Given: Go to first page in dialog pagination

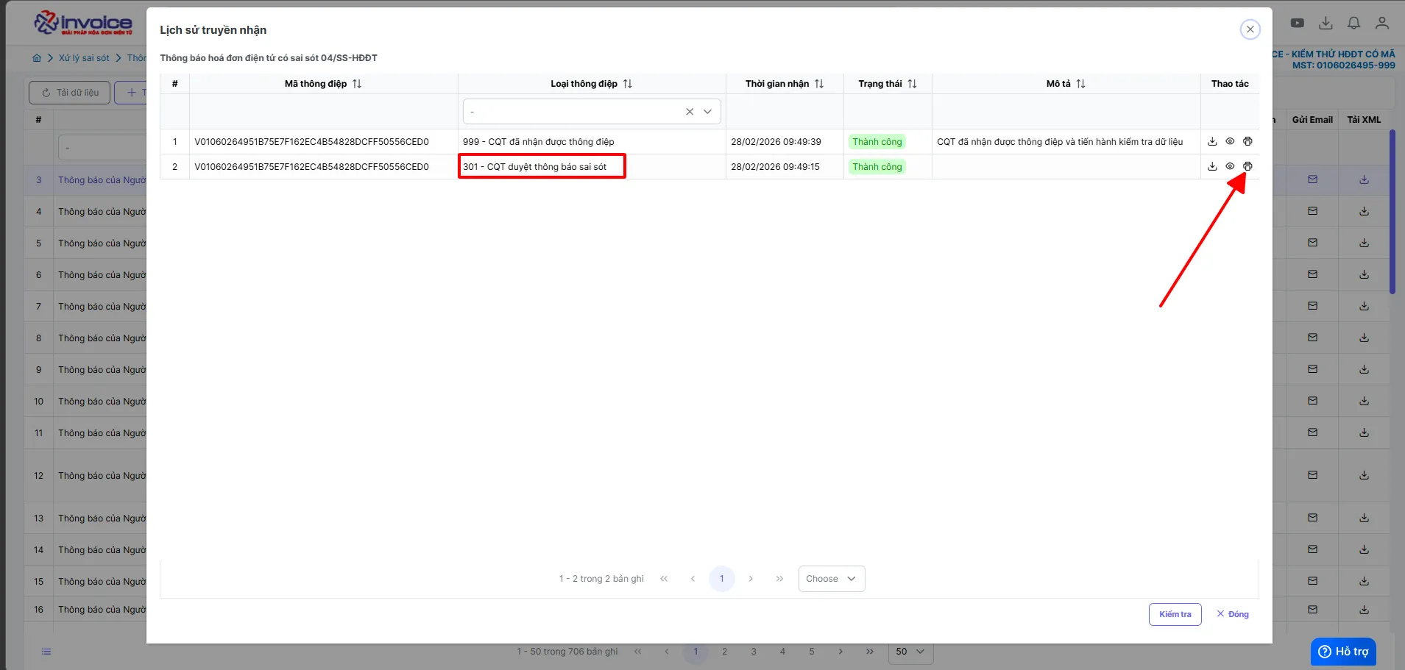Looking at the screenshot, I should [x=664, y=579].
